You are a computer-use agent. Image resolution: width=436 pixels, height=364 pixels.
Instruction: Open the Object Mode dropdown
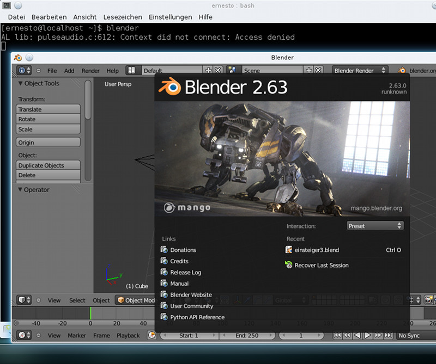[136, 300]
